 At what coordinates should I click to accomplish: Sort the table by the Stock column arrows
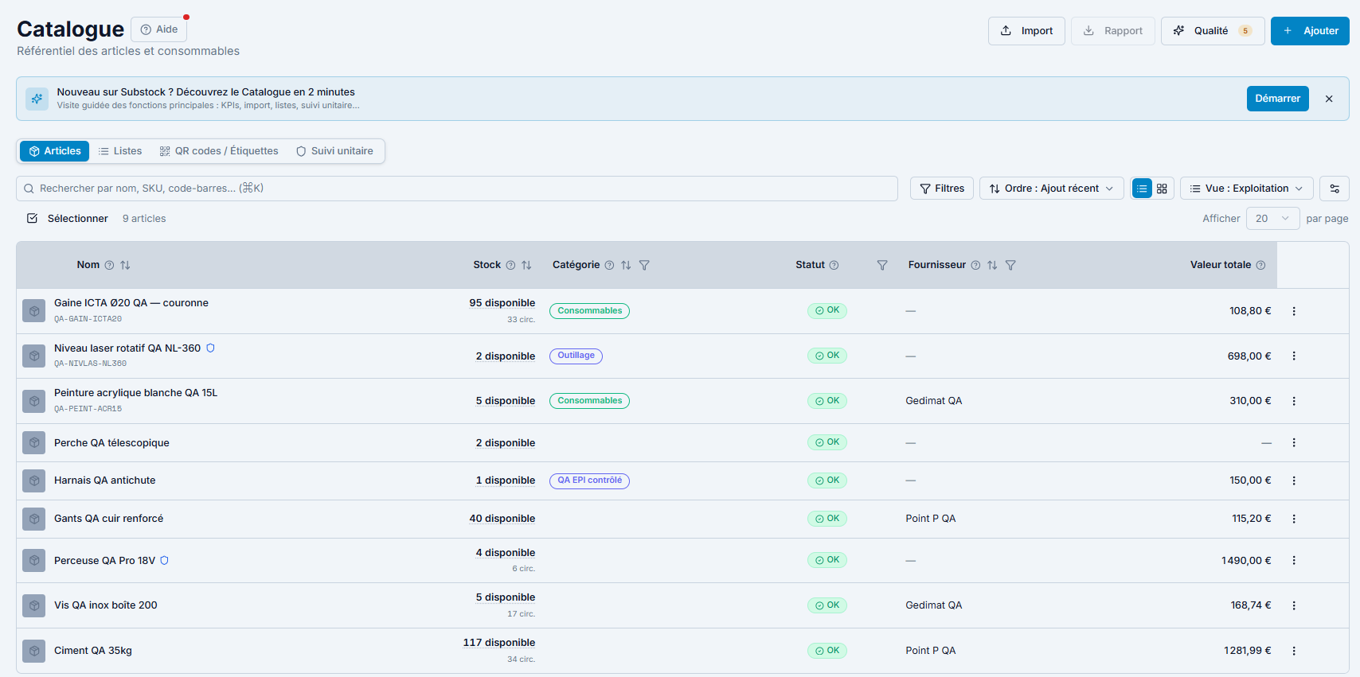[526, 265]
